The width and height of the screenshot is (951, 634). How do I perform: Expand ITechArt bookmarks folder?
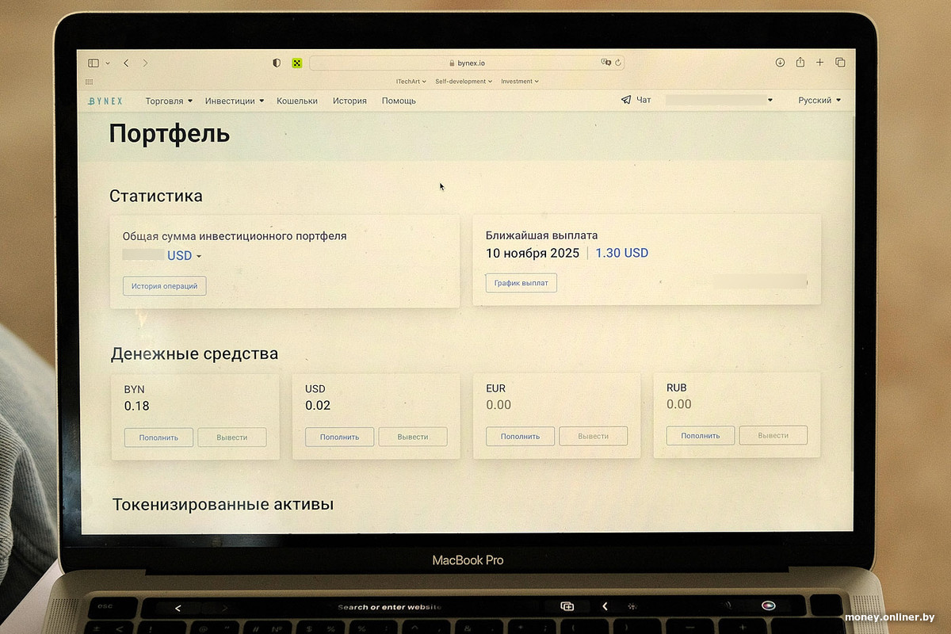pos(411,81)
